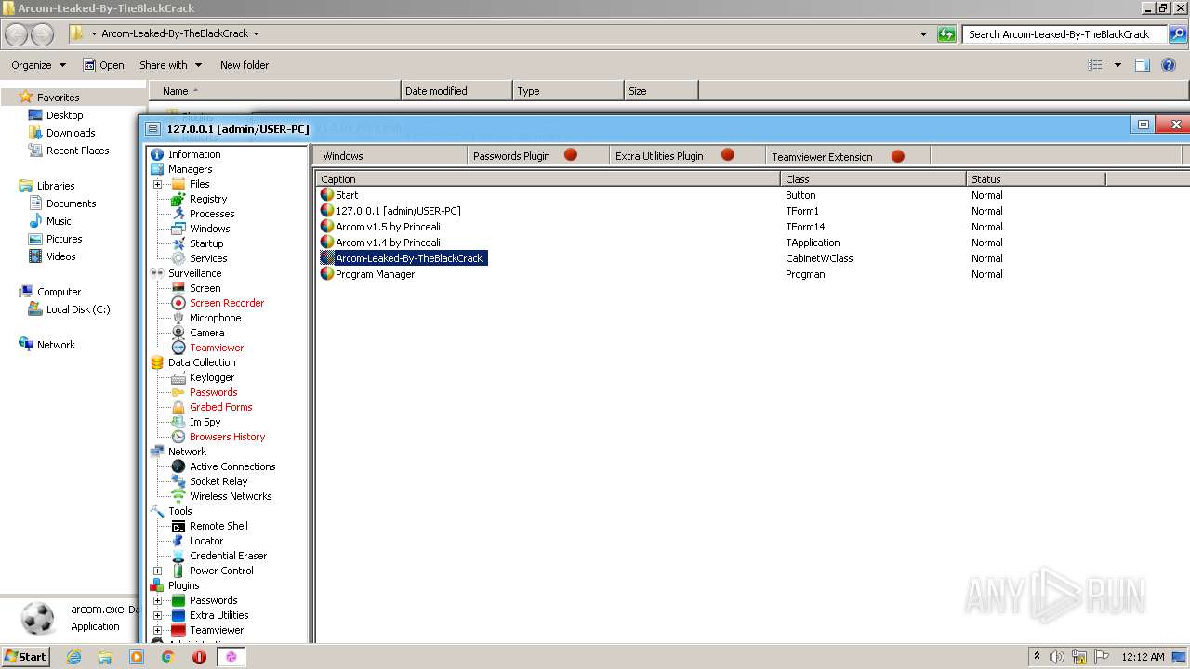Click the volume icon in system tray
The height and width of the screenshot is (669, 1190).
click(x=1057, y=657)
